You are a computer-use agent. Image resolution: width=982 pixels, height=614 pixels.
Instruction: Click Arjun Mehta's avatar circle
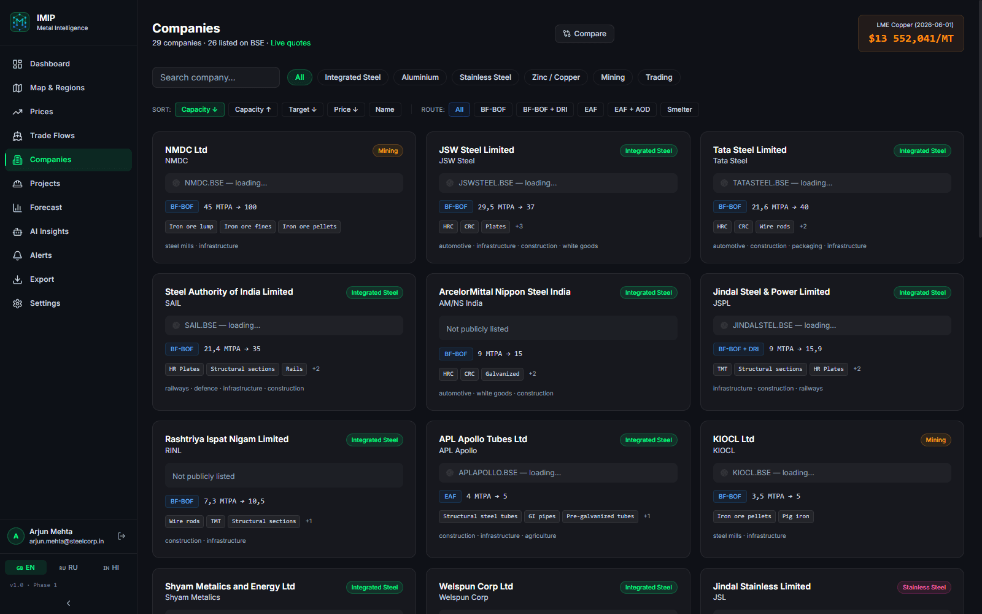coord(16,536)
